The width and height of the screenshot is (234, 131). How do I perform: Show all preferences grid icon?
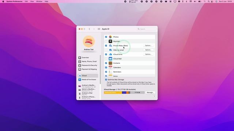(x=99, y=29)
